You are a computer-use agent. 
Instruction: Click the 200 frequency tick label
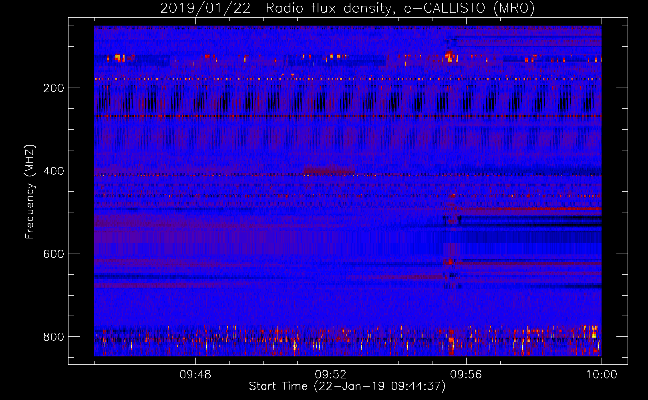tap(54, 88)
